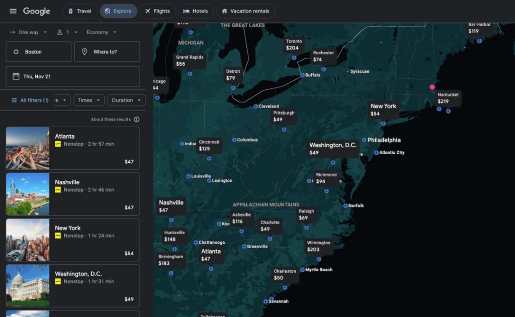Click the Bar Harbor $119 map label

coord(479,28)
